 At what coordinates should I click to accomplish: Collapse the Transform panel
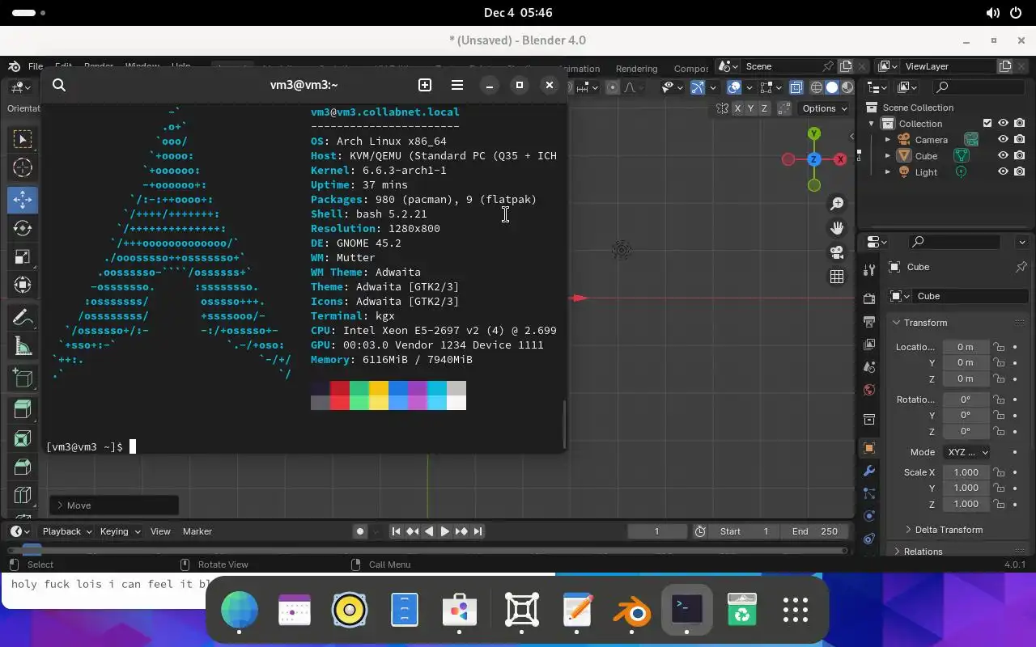pos(926,323)
